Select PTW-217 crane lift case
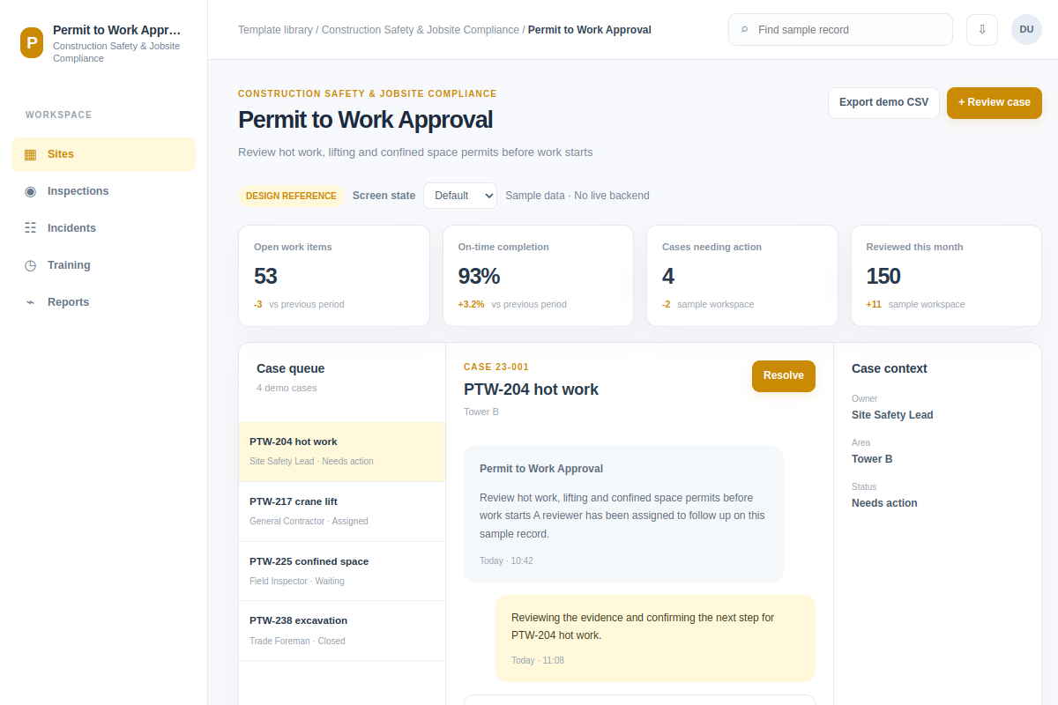Viewport: 1058px width, 705px height. tap(342, 511)
